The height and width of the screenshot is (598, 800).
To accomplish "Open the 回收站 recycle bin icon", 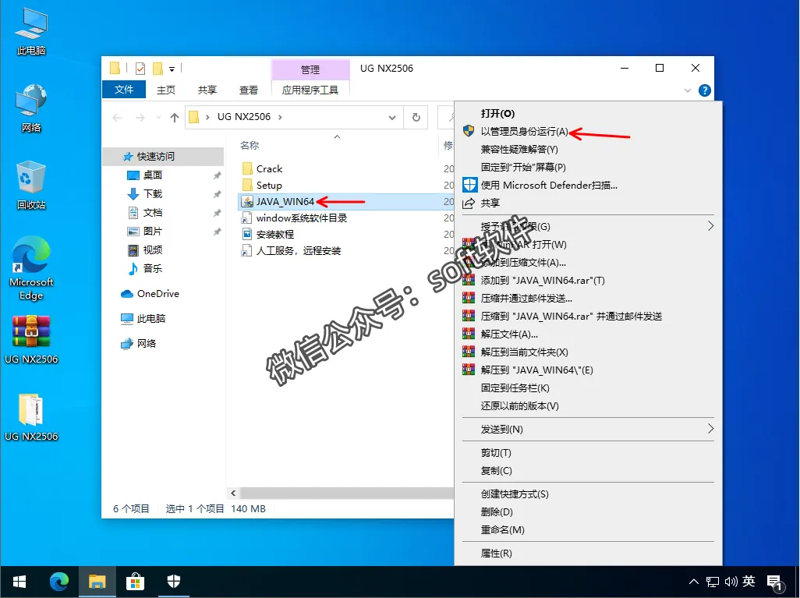I will [x=31, y=185].
